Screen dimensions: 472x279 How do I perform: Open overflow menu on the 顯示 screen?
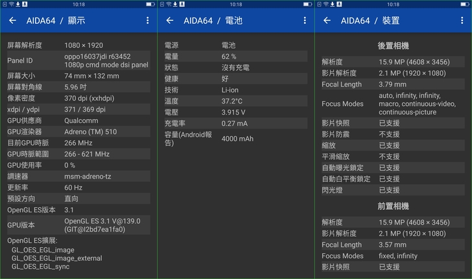click(148, 21)
